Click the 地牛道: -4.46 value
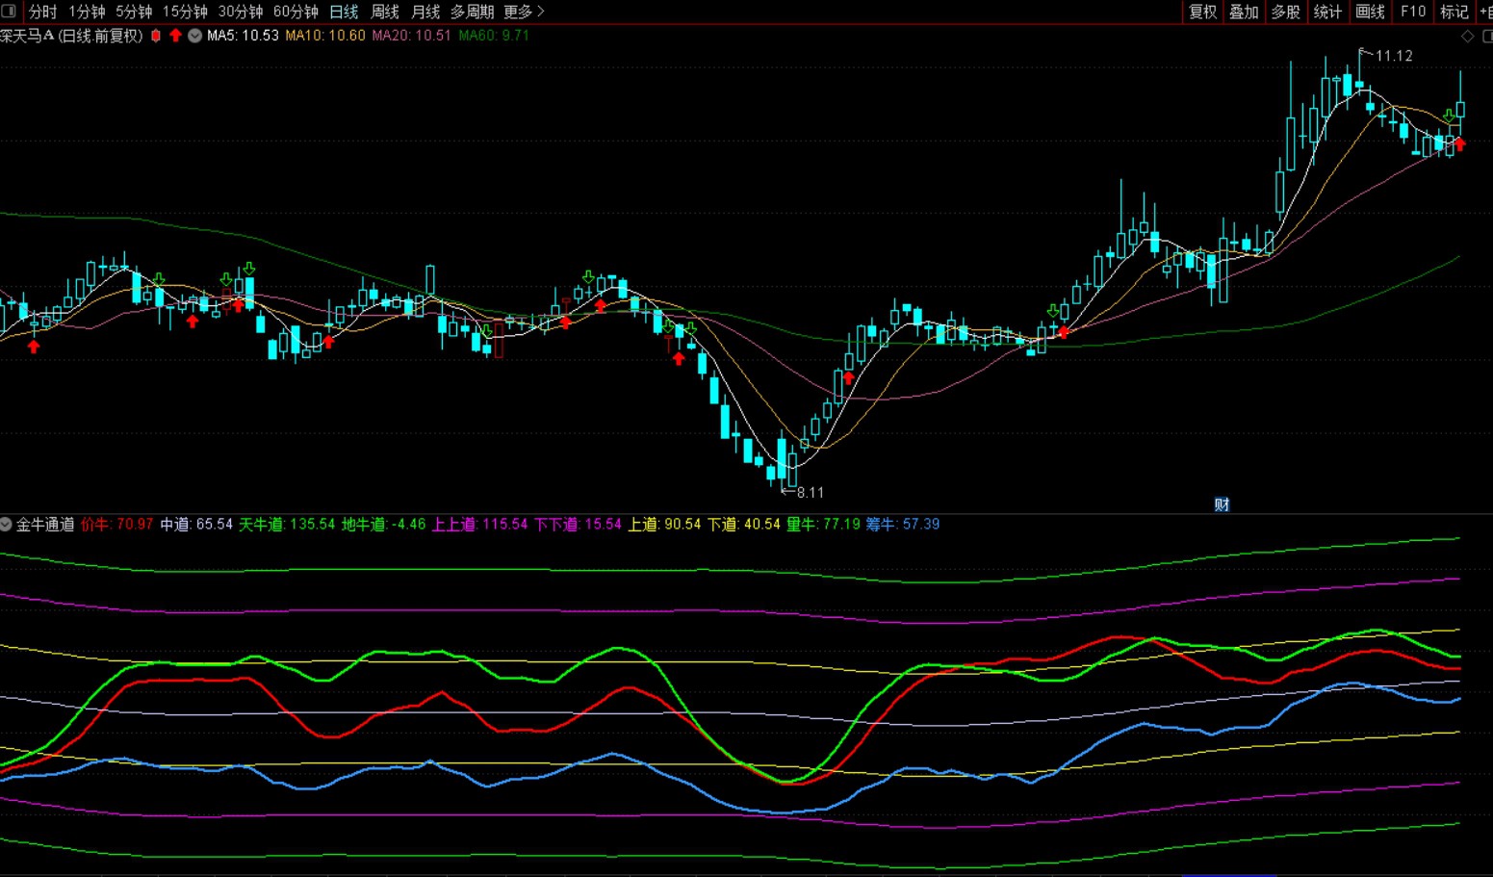The height and width of the screenshot is (877, 1493). point(384,525)
